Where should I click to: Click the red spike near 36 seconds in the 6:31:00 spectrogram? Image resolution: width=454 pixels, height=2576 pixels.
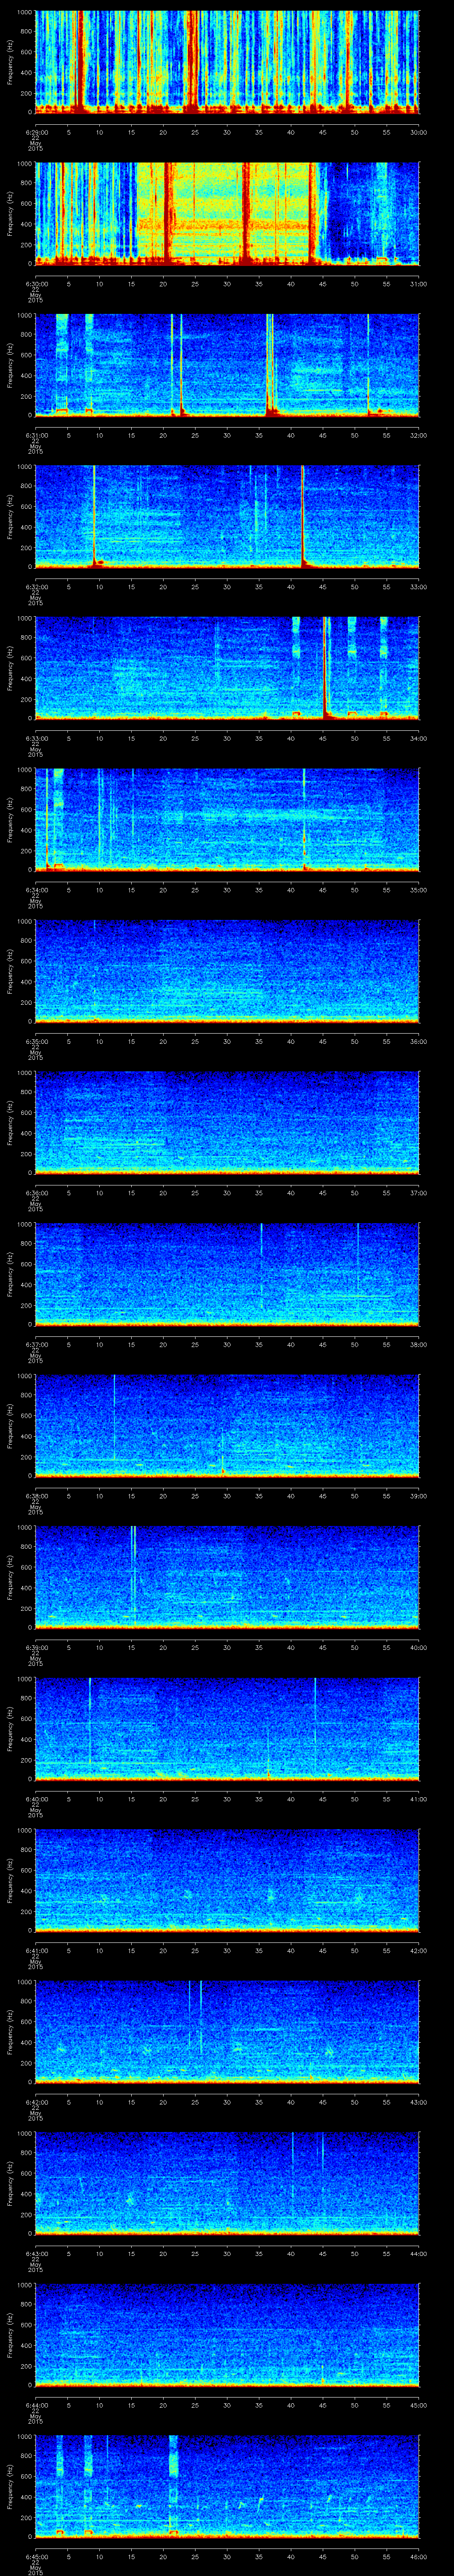270,365
